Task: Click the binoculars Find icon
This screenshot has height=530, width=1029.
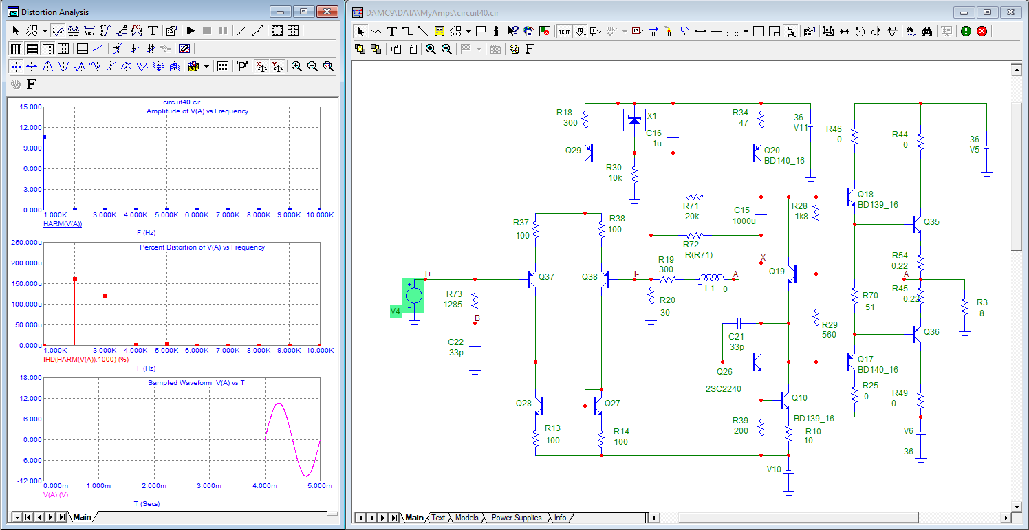Action: point(926,31)
